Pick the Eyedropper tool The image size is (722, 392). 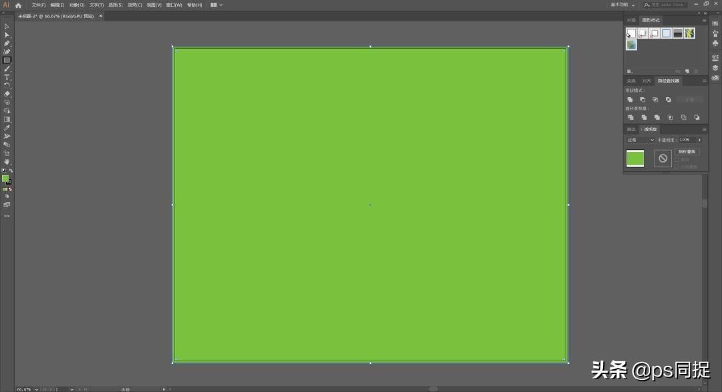click(x=7, y=128)
